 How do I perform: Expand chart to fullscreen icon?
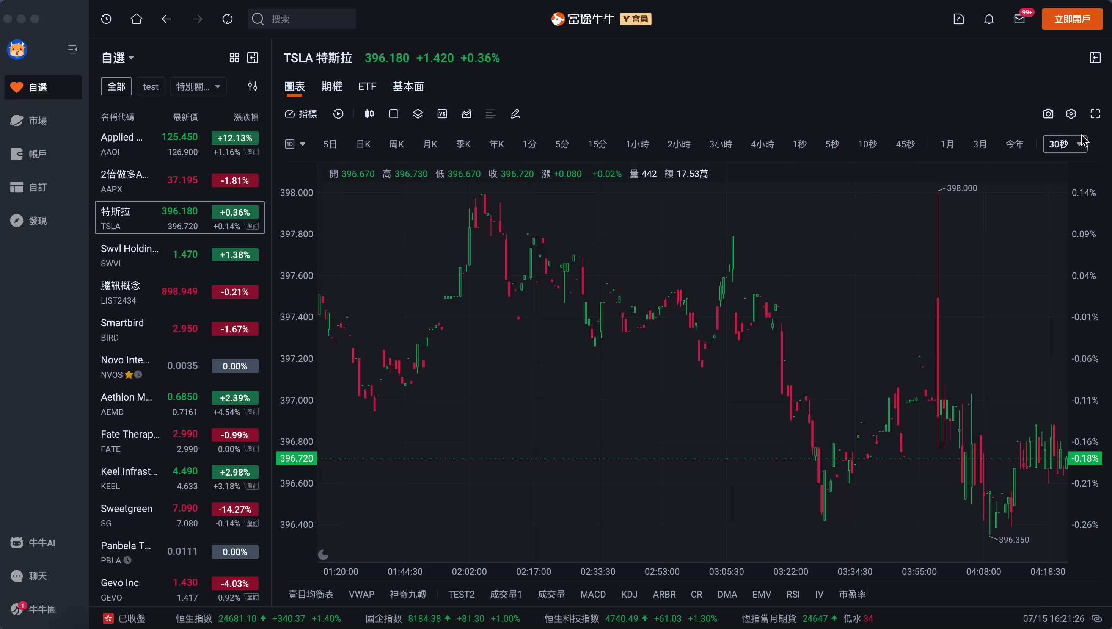[x=1095, y=114]
